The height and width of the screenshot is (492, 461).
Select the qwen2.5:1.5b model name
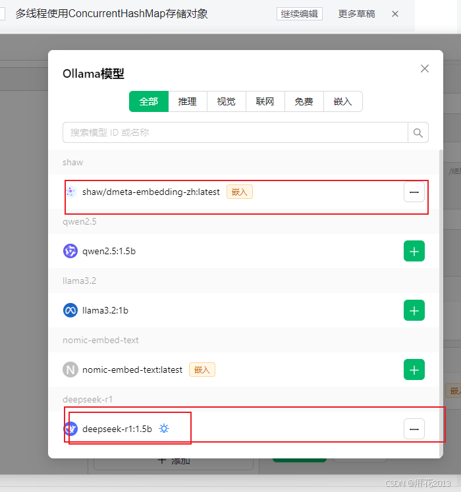[109, 252]
